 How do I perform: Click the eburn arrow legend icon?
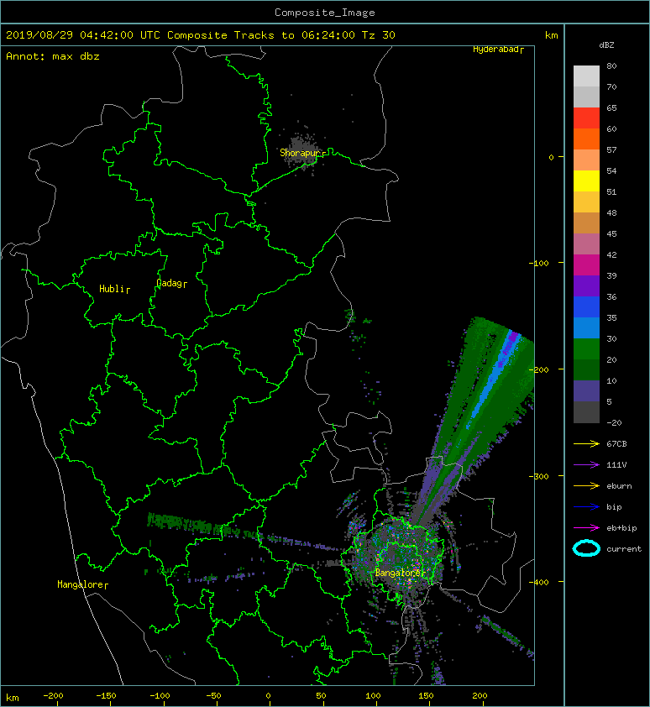coord(586,485)
